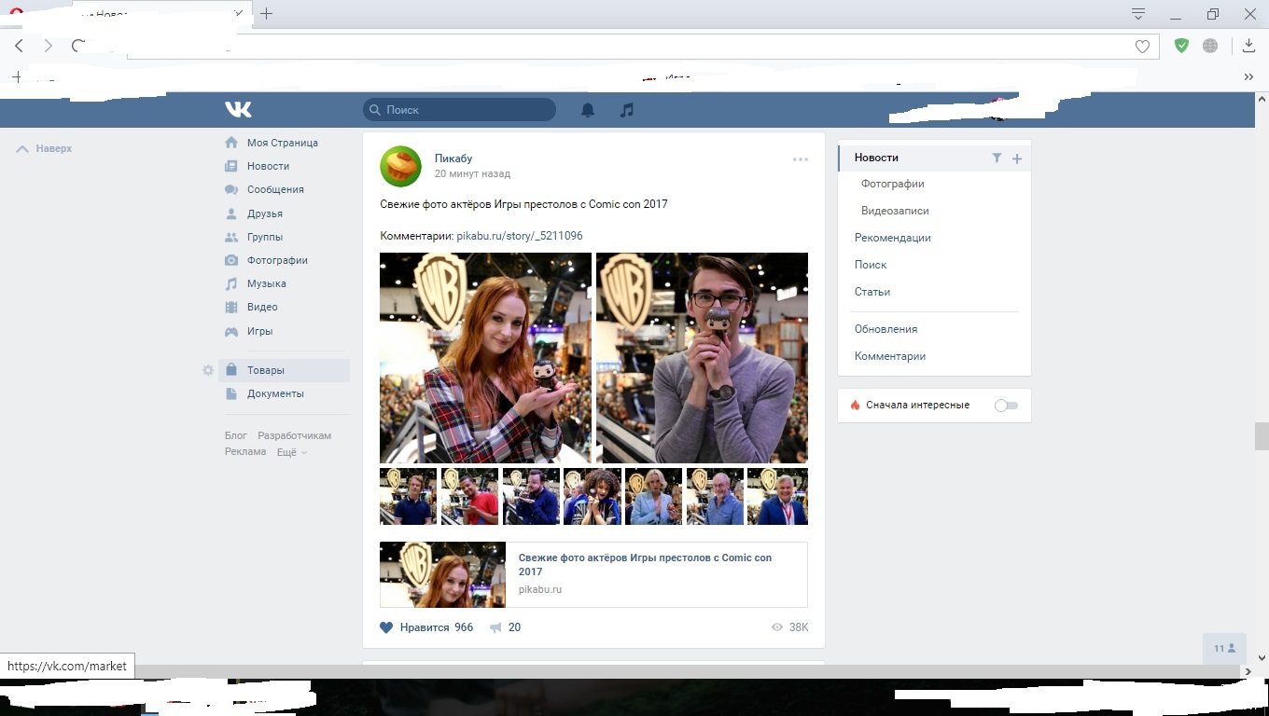This screenshot has height=716, width=1269.
Task: Open Обновления section
Action: coord(886,329)
